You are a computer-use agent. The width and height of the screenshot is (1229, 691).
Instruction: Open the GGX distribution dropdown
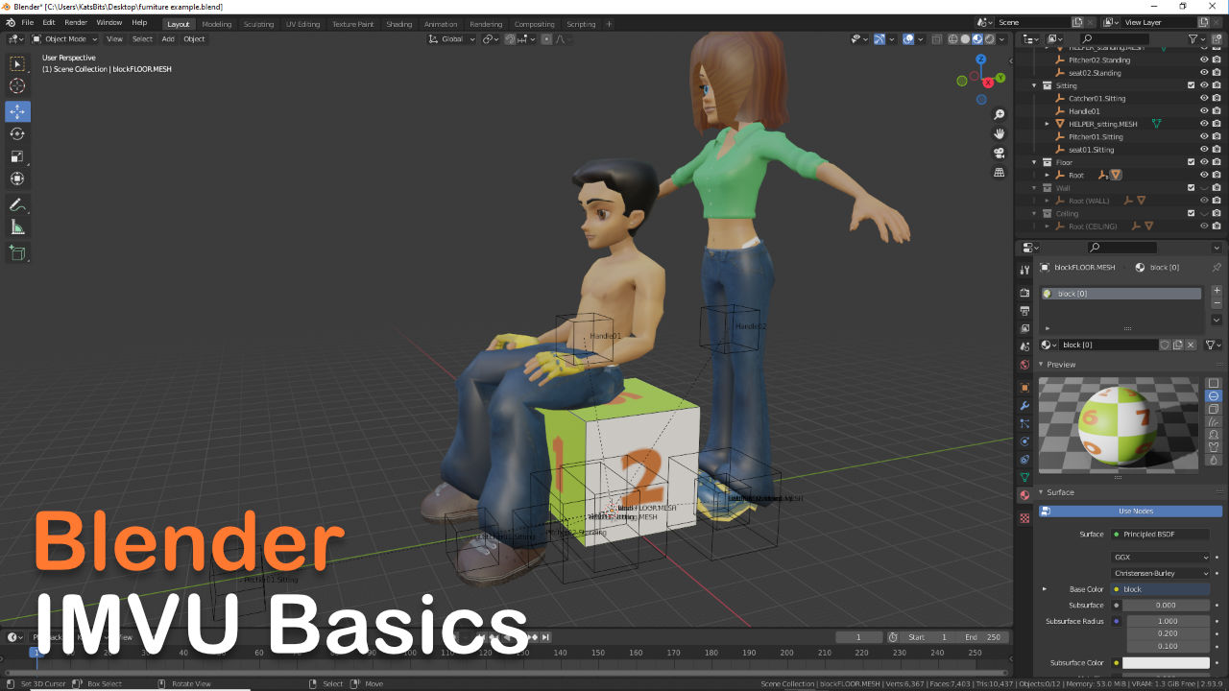pos(1161,557)
